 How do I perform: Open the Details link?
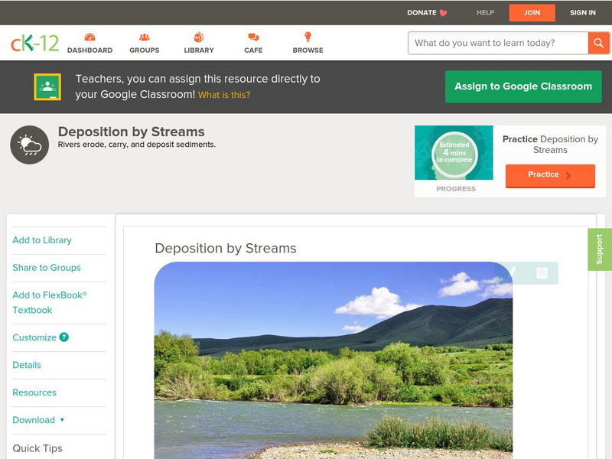pyautogui.click(x=27, y=365)
